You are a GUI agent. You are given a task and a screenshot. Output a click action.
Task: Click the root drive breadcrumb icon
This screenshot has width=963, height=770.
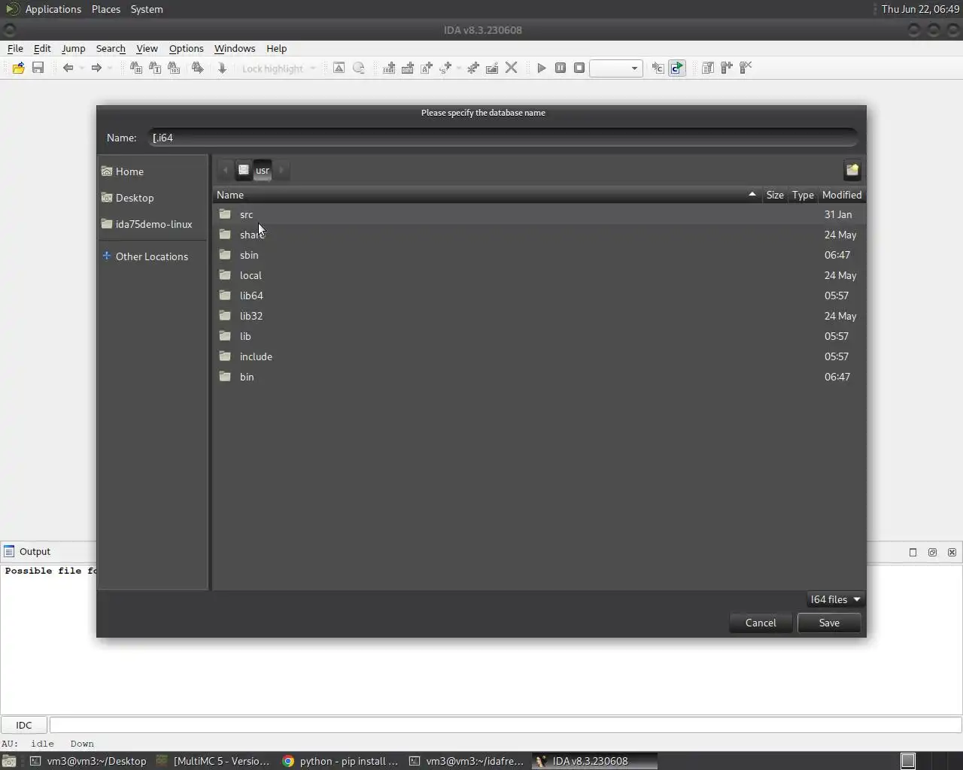click(x=244, y=170)
